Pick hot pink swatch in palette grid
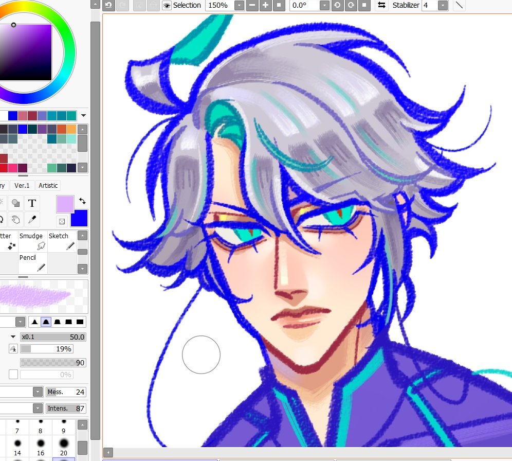 [x=13, y=168]
